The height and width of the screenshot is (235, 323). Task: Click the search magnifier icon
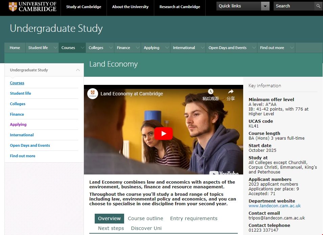click(x=318, y=6)
